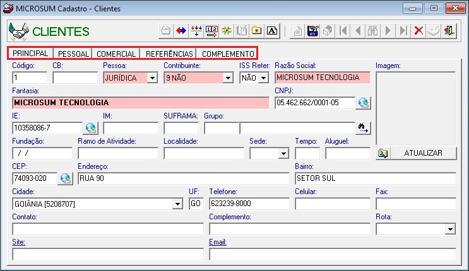This screenshot has height=271, width=469.
Task: Go to previous record
Action: (x=358, y=31)
